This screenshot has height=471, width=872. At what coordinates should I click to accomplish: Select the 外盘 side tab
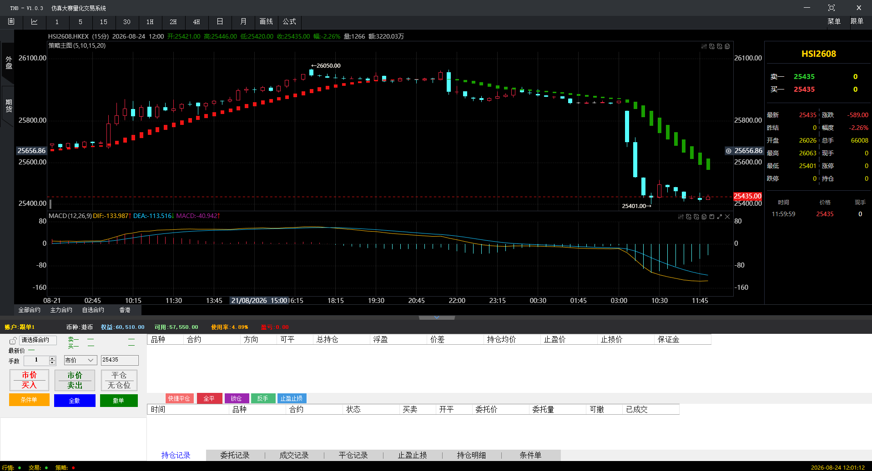point(9,63)
